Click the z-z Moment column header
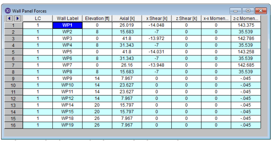 pos(246,18)
